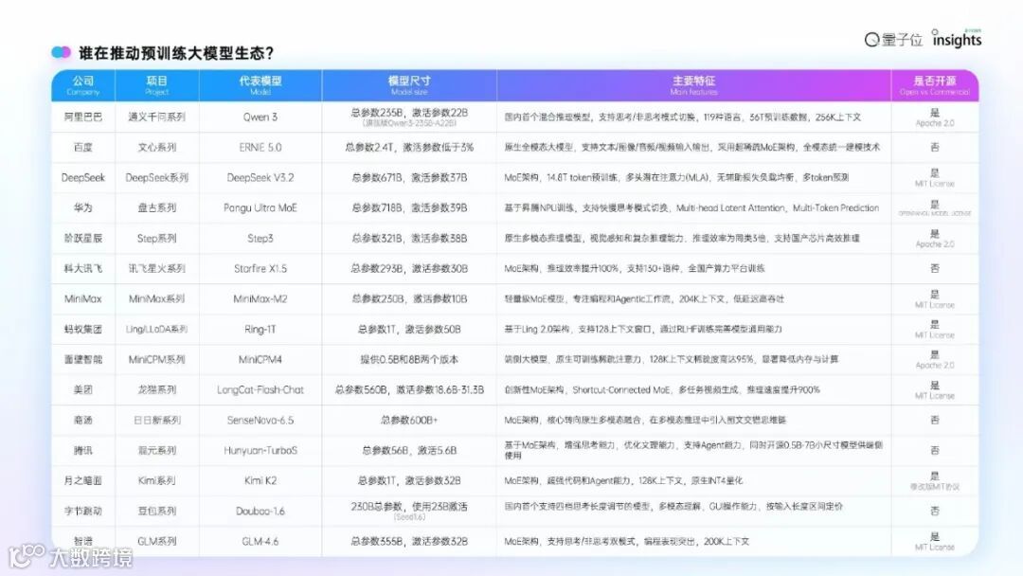Click the model cell Kimi K2
This screenshot has width=1023, height=576.
click(260, 480)
